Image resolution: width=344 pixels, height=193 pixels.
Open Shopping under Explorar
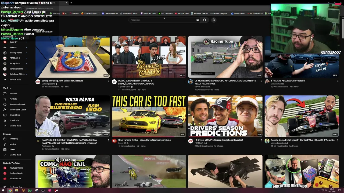click(x=13, y=139)
